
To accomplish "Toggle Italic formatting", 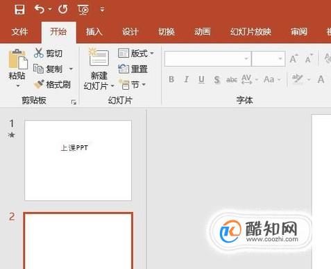I will (x=187, y=79).
